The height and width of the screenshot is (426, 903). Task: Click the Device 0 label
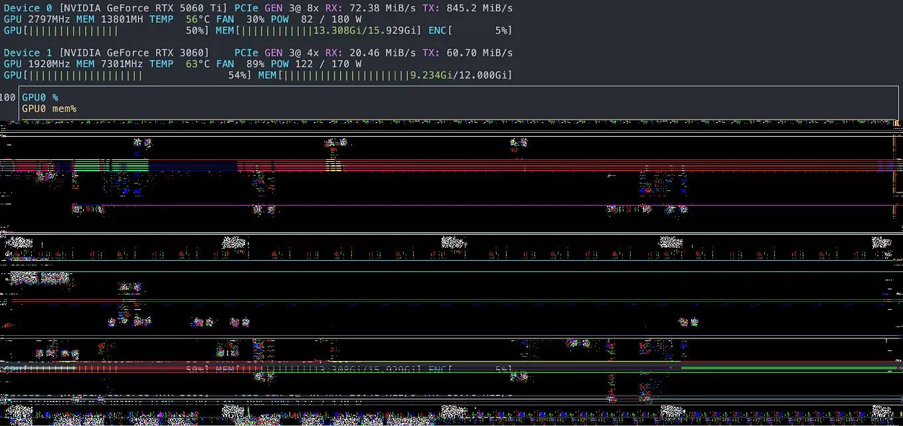click(28, 8)
